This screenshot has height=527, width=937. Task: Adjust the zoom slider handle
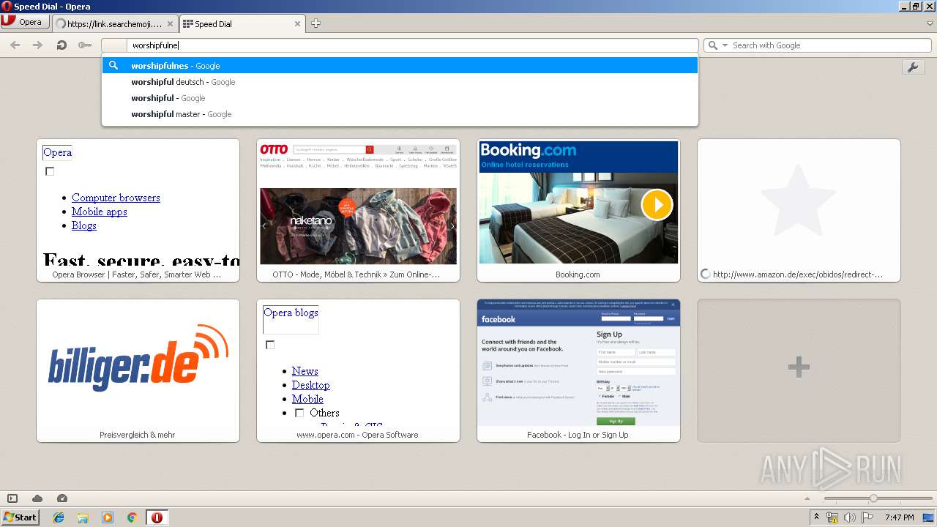tap(873, 498)
